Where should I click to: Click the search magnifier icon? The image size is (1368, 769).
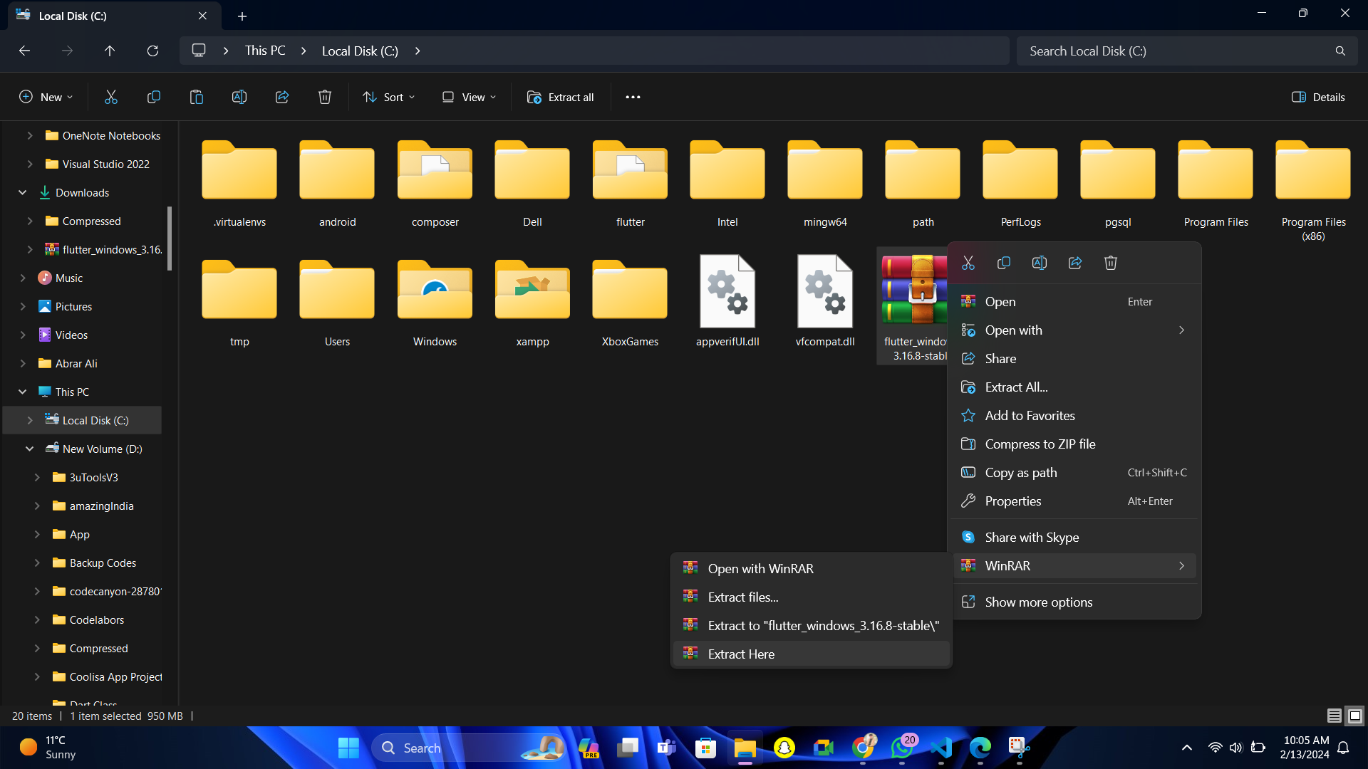tap(1340, 51)
